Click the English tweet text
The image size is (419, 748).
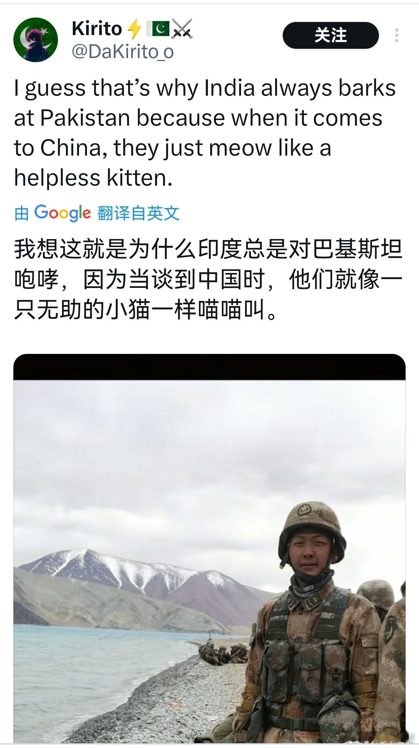[x=205, y=133]
